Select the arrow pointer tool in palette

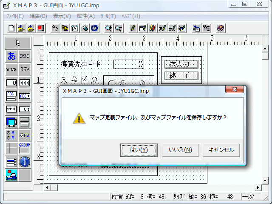[18, 43]
